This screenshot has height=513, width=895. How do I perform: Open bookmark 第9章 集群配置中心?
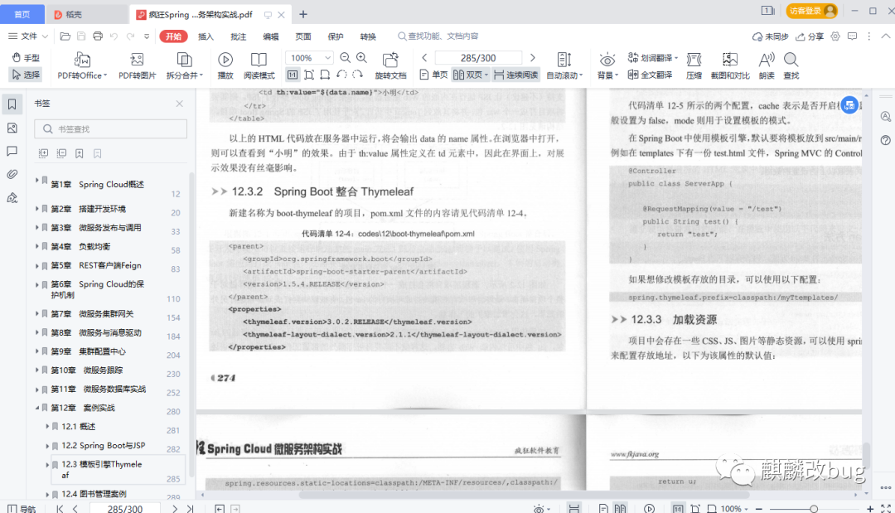(88, 351)
